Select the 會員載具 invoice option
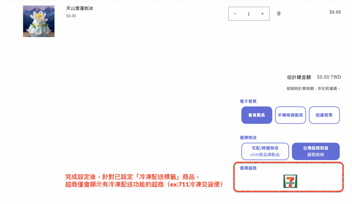 (257, 115)
